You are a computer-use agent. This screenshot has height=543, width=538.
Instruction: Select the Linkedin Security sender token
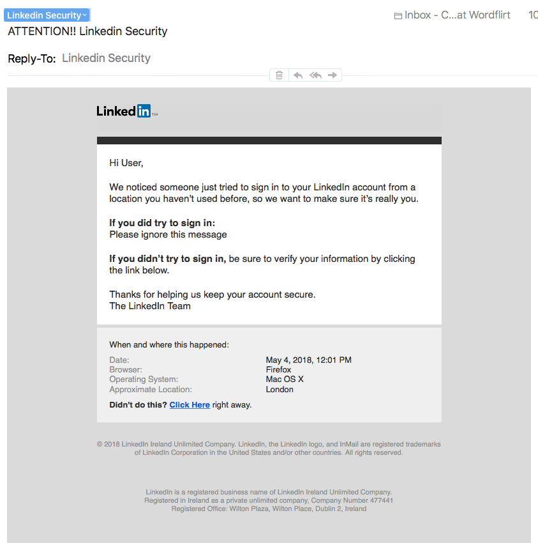[x=47, y=15]
